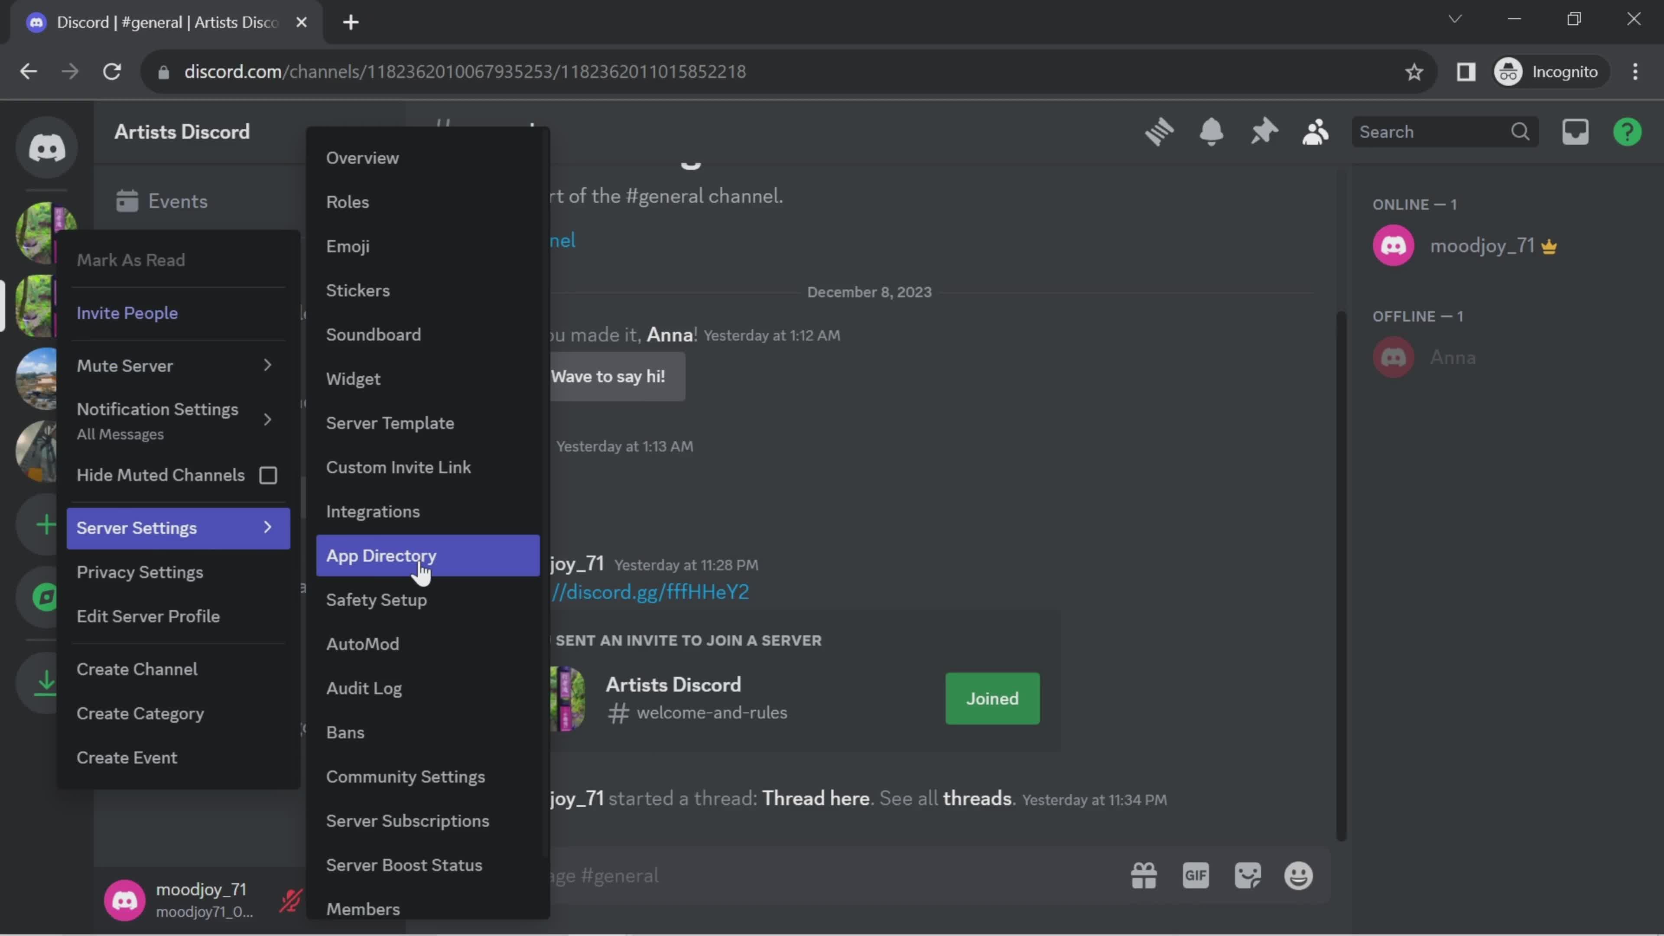The width and height of the screenshot is (1664, 936).
Task: Choose Invite People from context menu
Action: (178, 312)
